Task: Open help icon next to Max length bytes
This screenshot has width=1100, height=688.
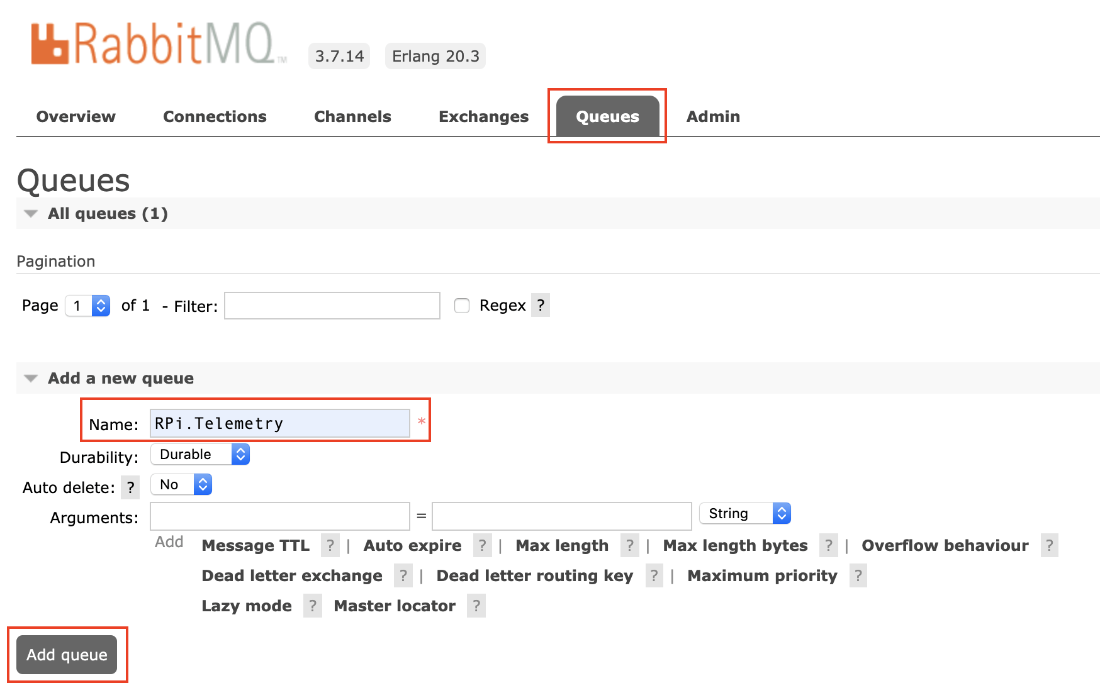Action: (829, 545)
